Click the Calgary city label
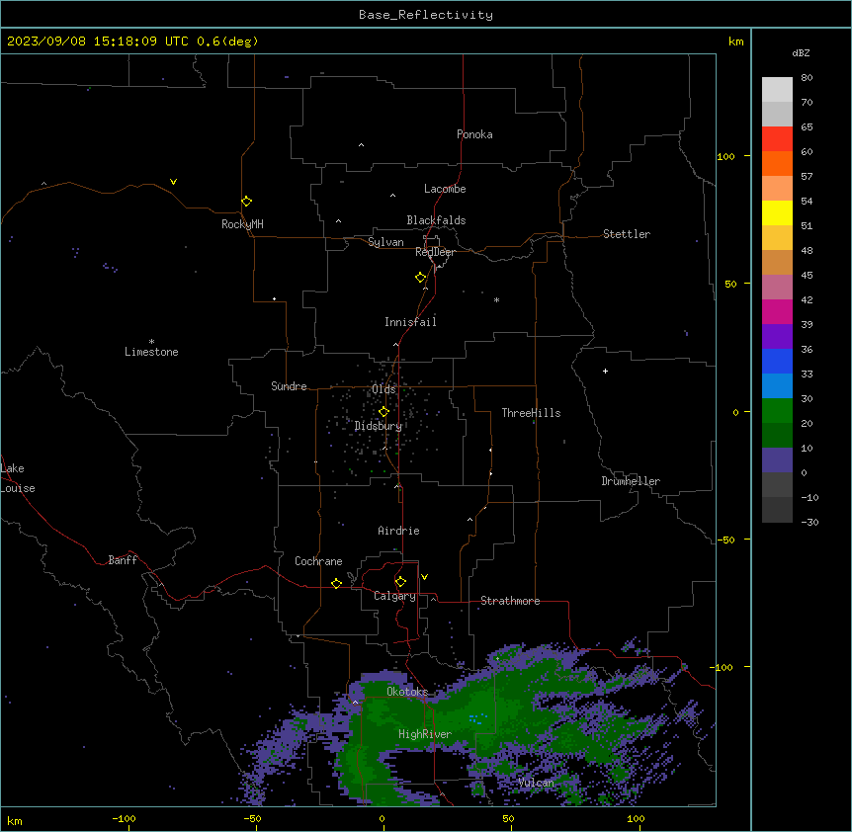 click(x=394, y=596)
